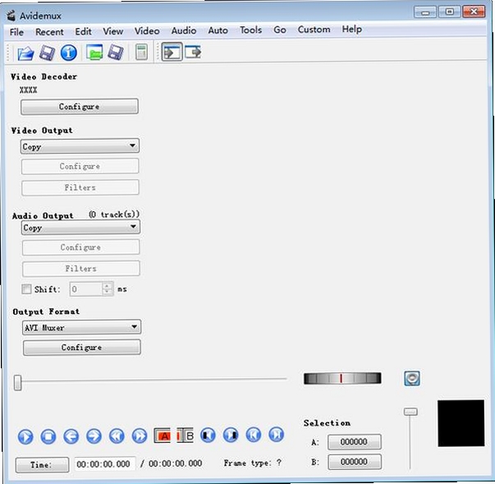Maximize the Avidemux window
This screenshot has height=484, width=495.
click(449, 12)
